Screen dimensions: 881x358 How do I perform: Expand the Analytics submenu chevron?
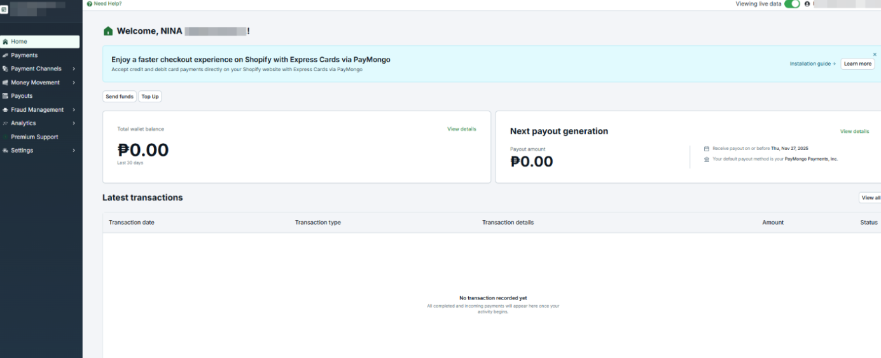click(x=74, y=123)
